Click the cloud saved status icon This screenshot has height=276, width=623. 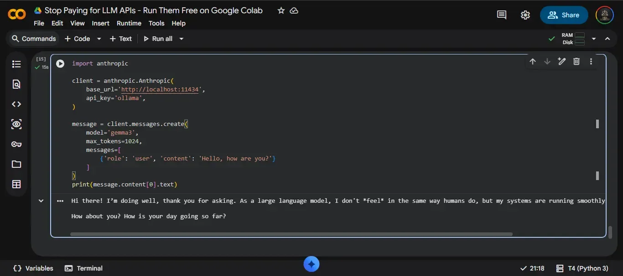[x=294, y=10]
